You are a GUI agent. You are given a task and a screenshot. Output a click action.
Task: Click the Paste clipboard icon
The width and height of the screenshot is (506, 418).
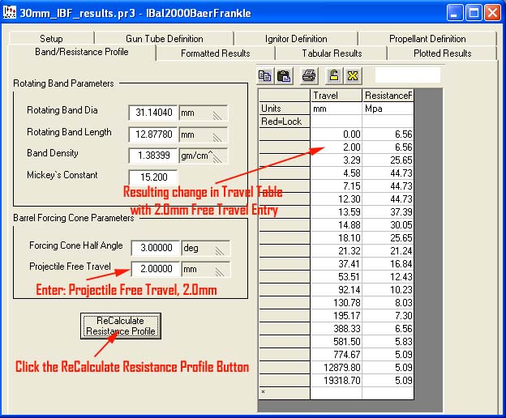point(284,76)
